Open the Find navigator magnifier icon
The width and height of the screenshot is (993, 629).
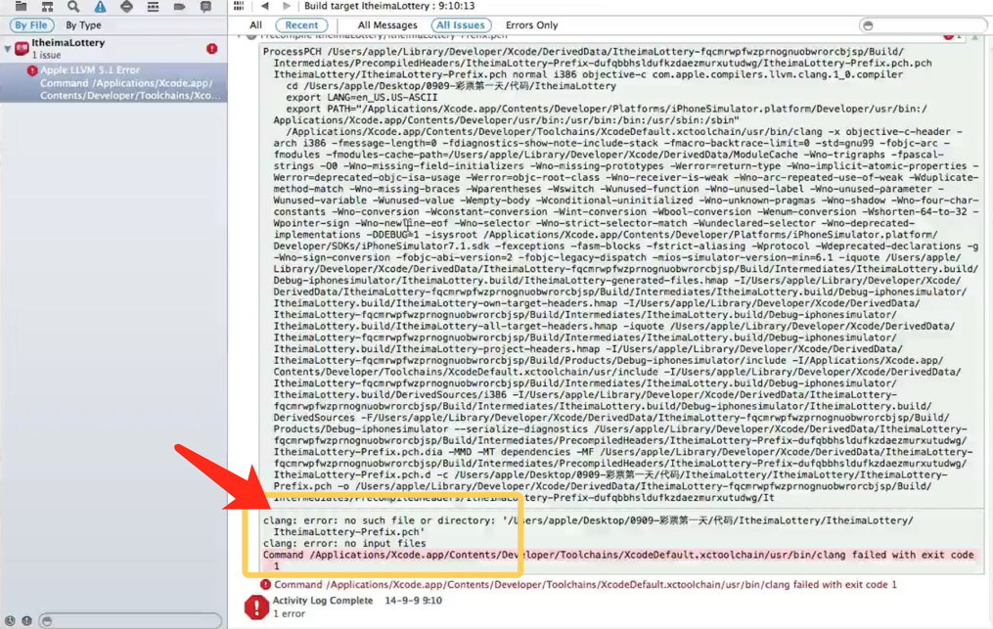click(73, 6)
